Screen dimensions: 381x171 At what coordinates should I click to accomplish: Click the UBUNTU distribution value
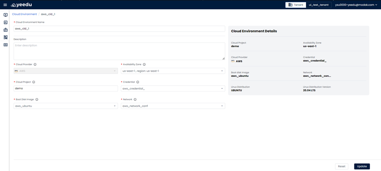(236, 90)
